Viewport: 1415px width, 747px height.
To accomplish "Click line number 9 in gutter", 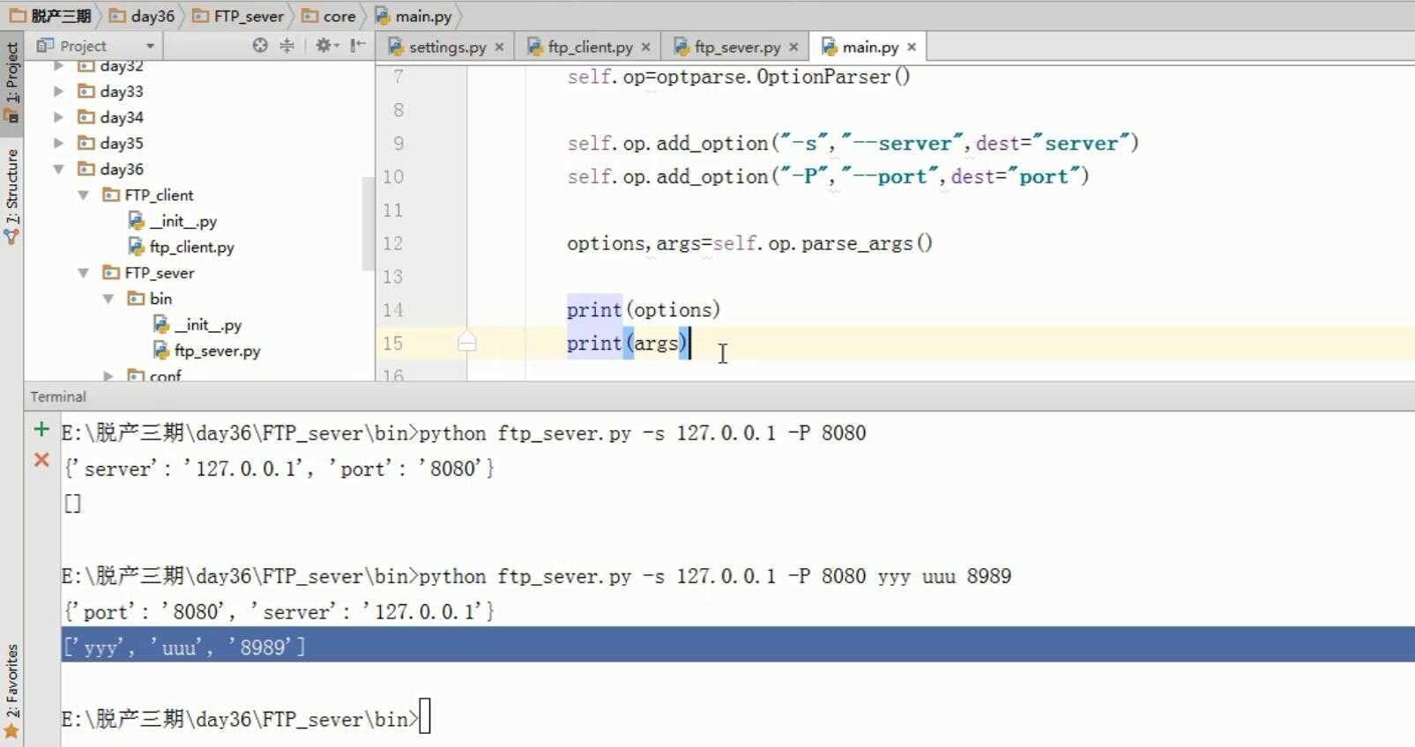I will tap(398, 143).
